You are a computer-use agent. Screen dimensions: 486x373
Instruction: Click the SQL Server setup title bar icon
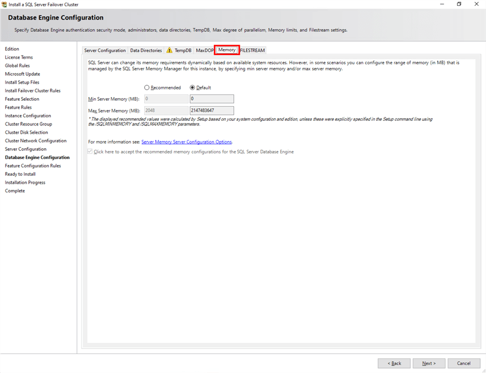tap(4, 4)
